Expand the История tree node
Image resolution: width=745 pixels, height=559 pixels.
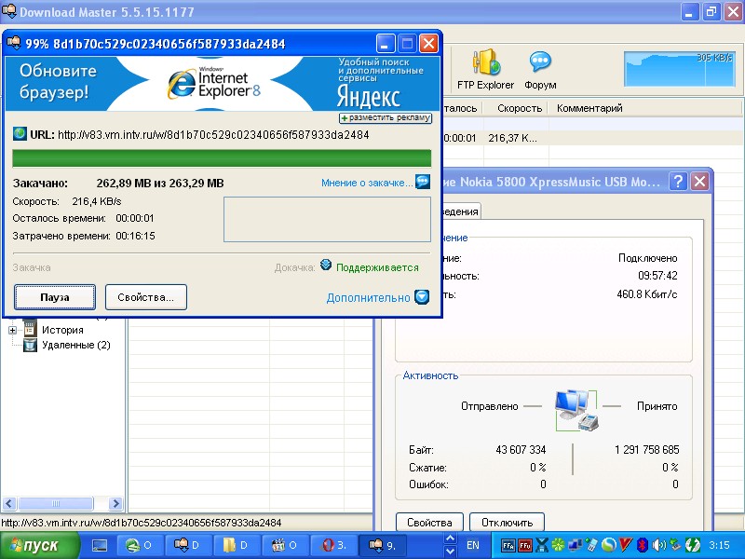[x=13, y=330]
